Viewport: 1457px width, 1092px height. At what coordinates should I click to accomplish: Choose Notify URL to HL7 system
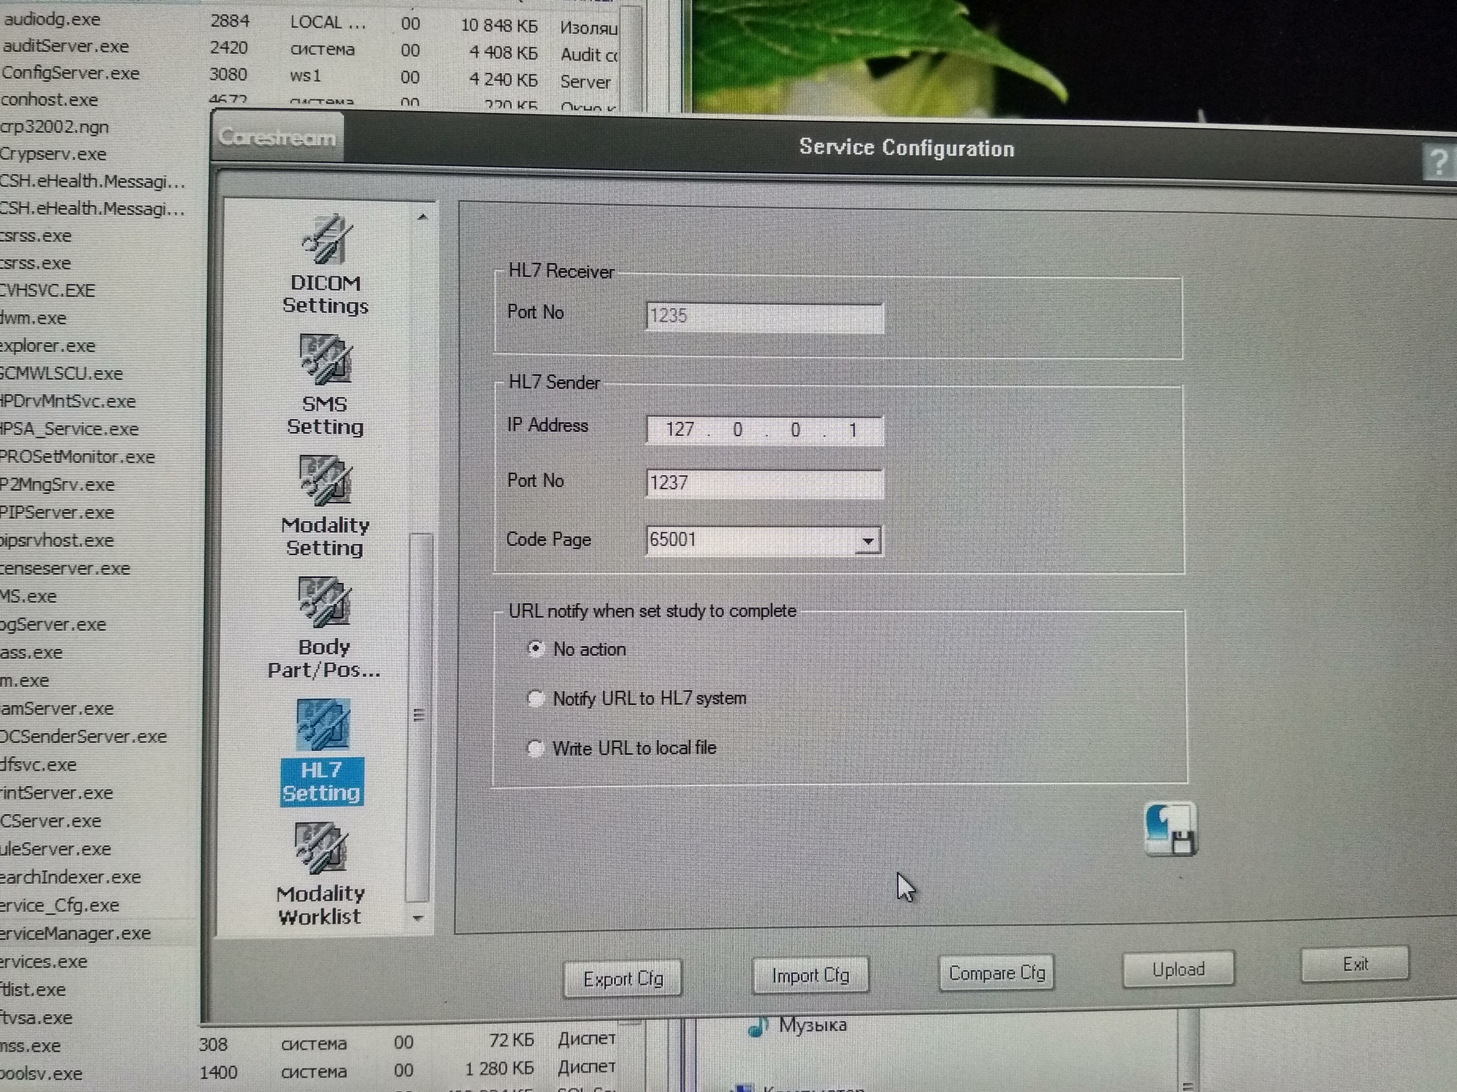coord(536,698)
